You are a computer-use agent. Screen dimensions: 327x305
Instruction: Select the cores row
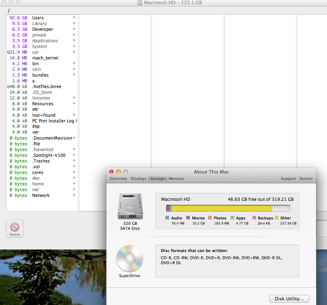pyautogui.click(x=42, y=173)
